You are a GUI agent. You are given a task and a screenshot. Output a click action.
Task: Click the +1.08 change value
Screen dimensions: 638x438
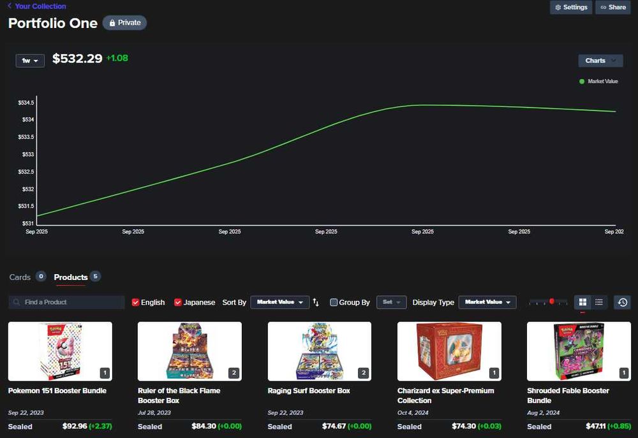pyautogui.click(x=117, y=58)
